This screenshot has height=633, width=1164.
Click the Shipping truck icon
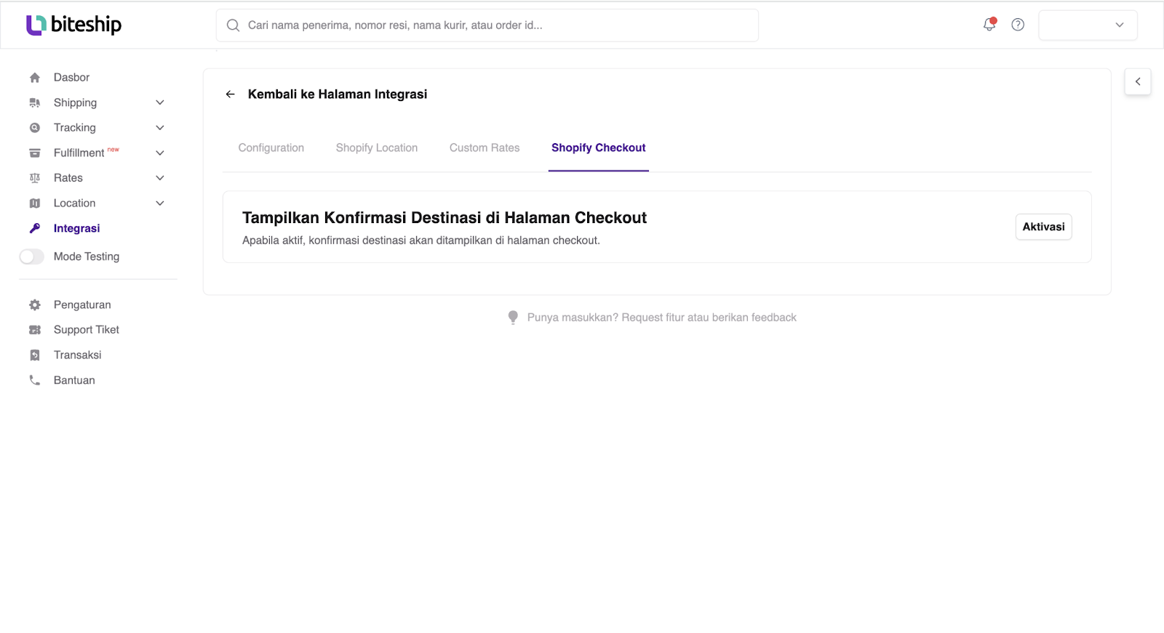coord(35,102)
